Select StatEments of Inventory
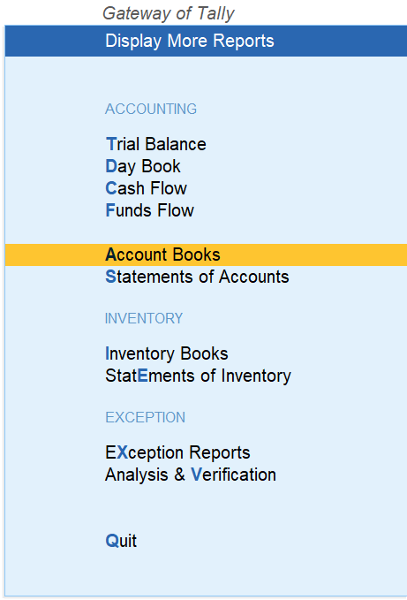This screenshot has width=407, height=600. click(198, 376)
